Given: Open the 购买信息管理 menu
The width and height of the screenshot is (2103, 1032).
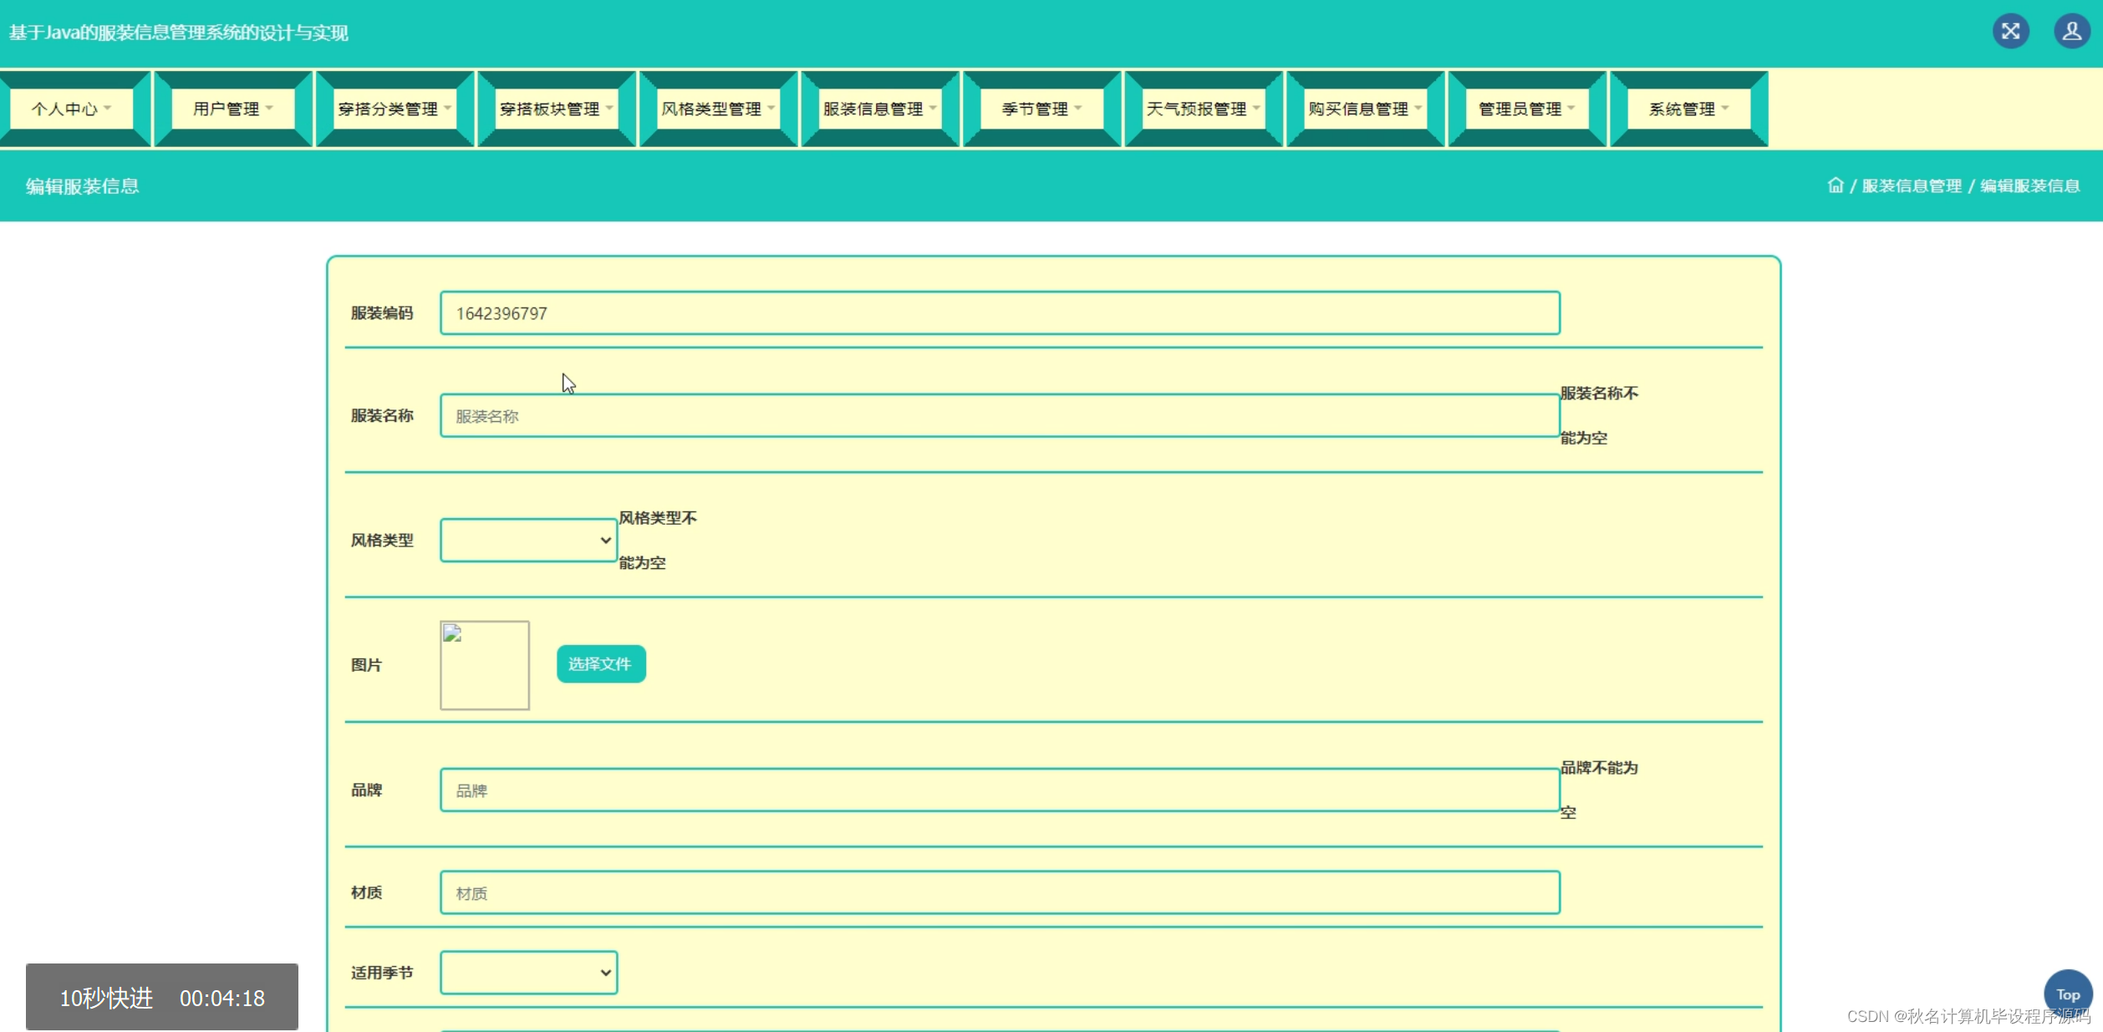Looking at the screenshot, I should point(1365,109).
